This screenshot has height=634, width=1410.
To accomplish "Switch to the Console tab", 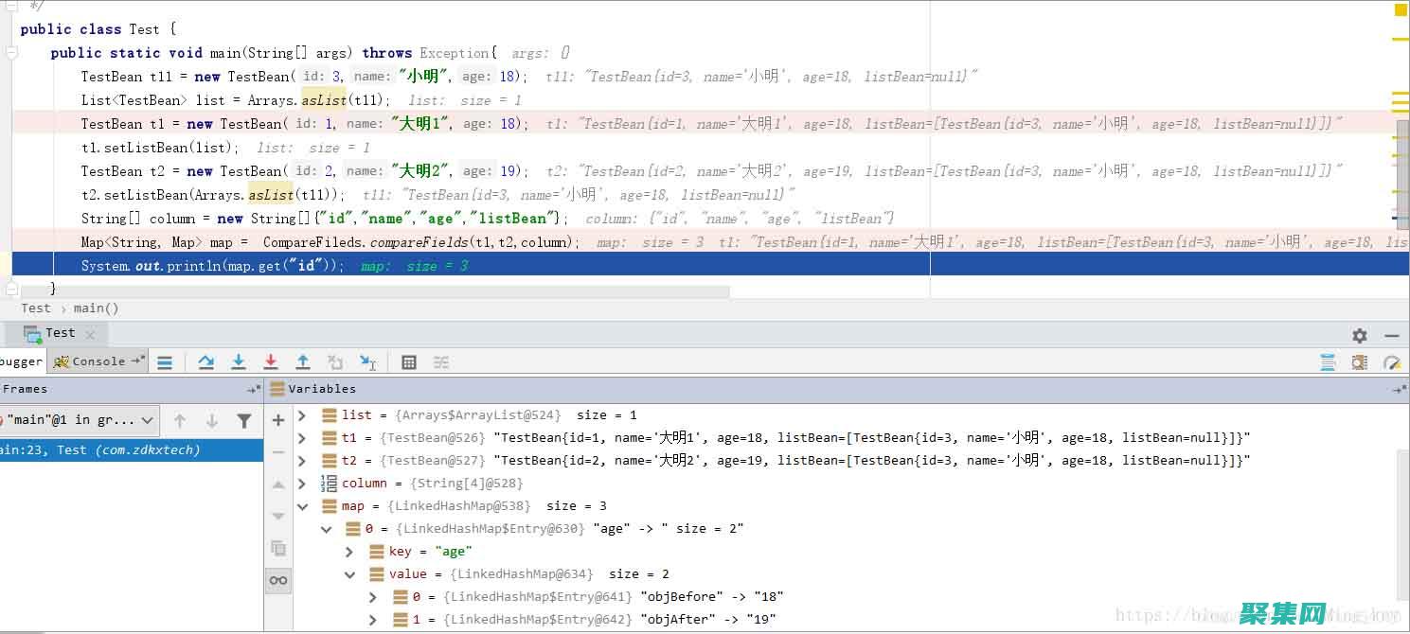I will pyautogui.click(x=98, y=361).
